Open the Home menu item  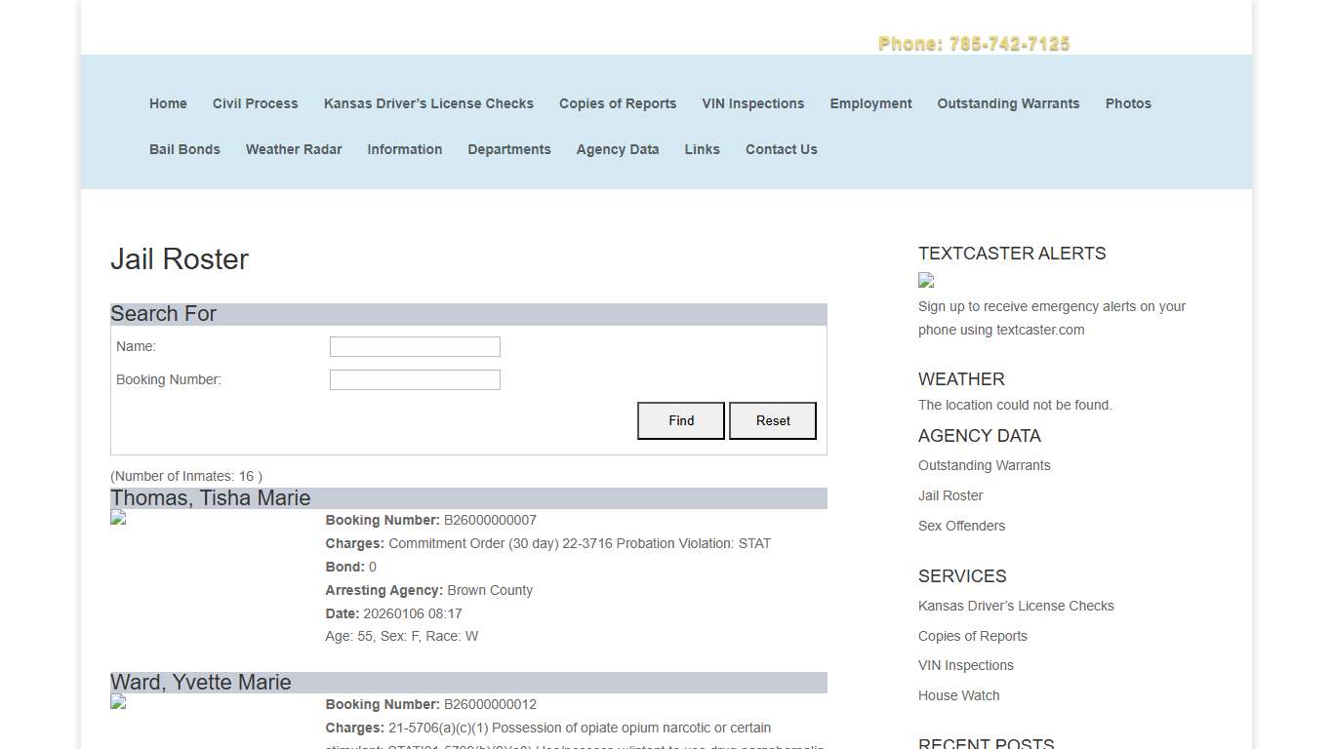tap(168, 103)
